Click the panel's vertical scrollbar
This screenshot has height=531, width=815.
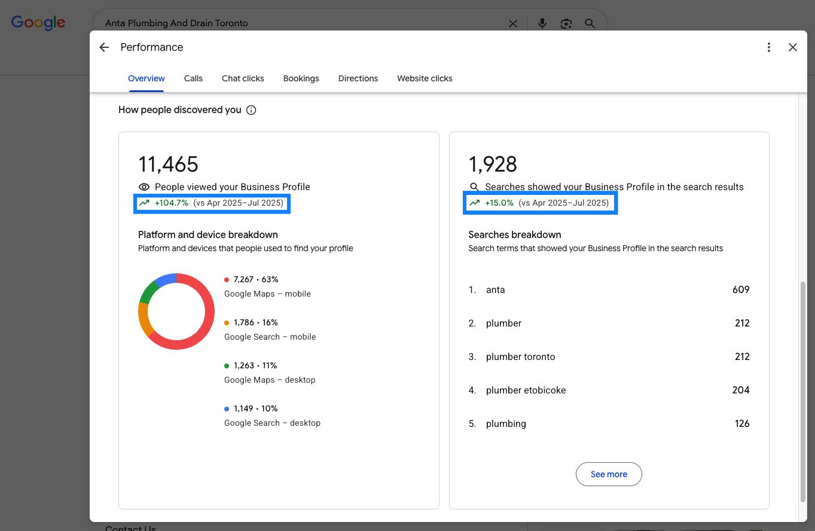point(803,392)
